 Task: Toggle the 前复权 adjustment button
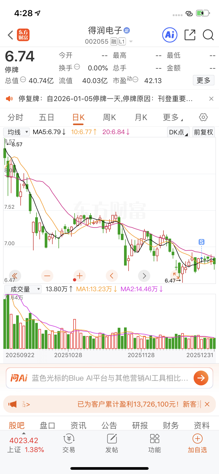203,132
